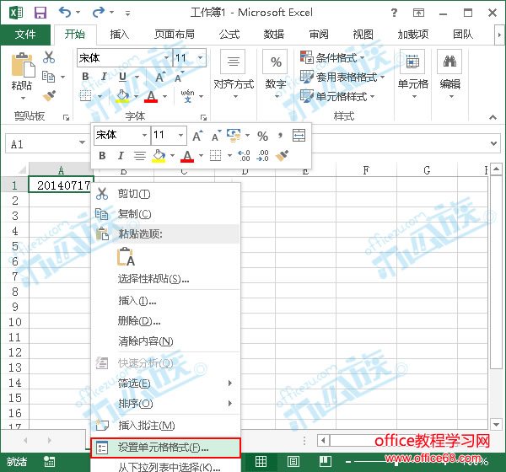Toggle Bold in mini toolbar
Image resolution: width=506 pixels, height=472 pixels.
point(102,155)
